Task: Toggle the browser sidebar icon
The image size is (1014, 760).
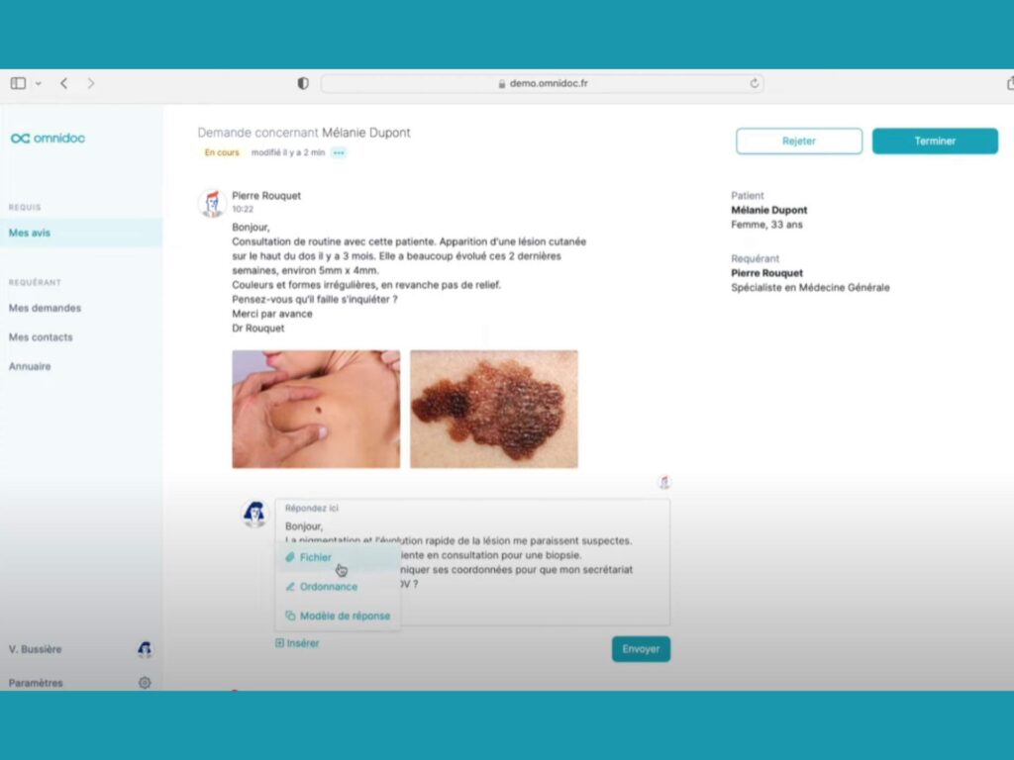Action: [x=18, y=83]
